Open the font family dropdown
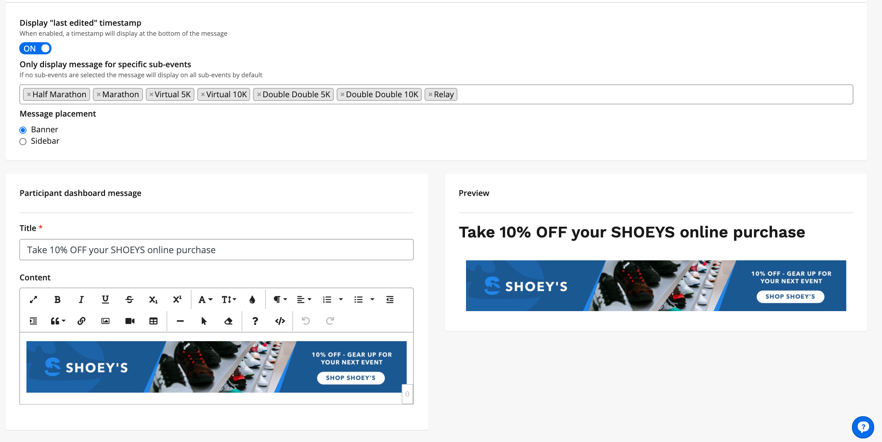 205,300
